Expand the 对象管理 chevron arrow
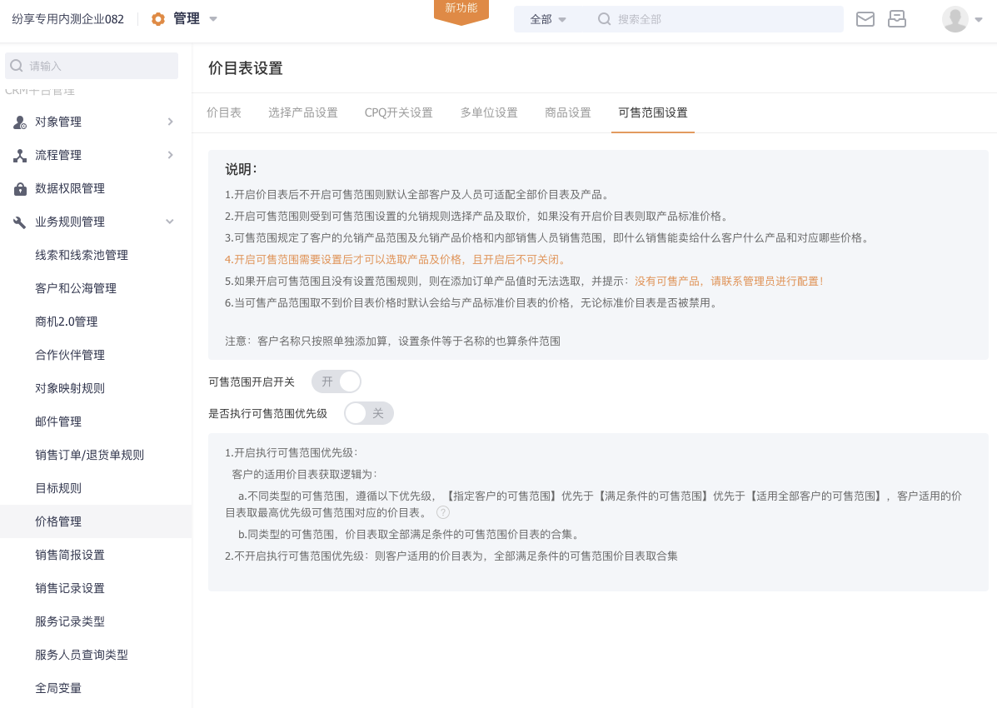The width and height of the screenshot is (997, 708). (170, 122)
